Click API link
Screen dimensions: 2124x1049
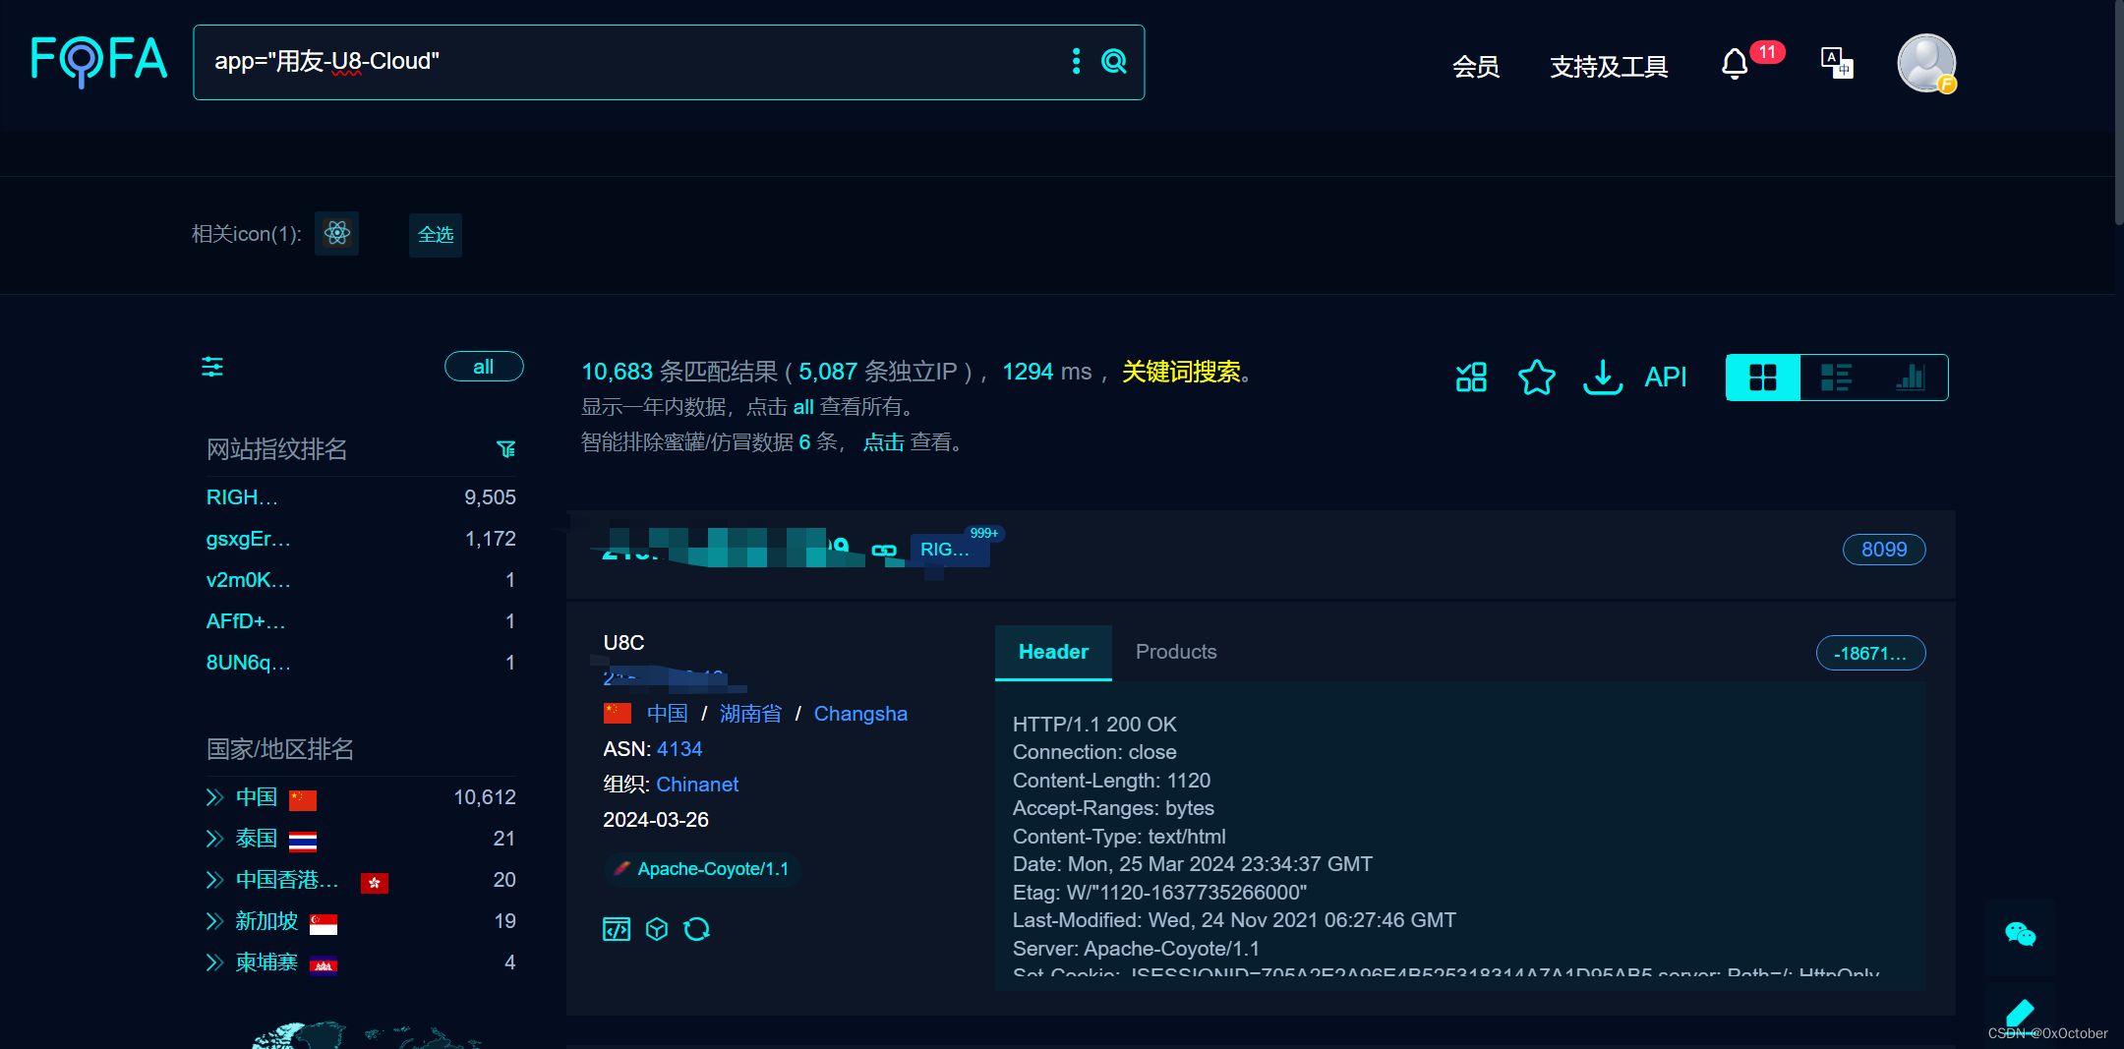point(1666,377)
